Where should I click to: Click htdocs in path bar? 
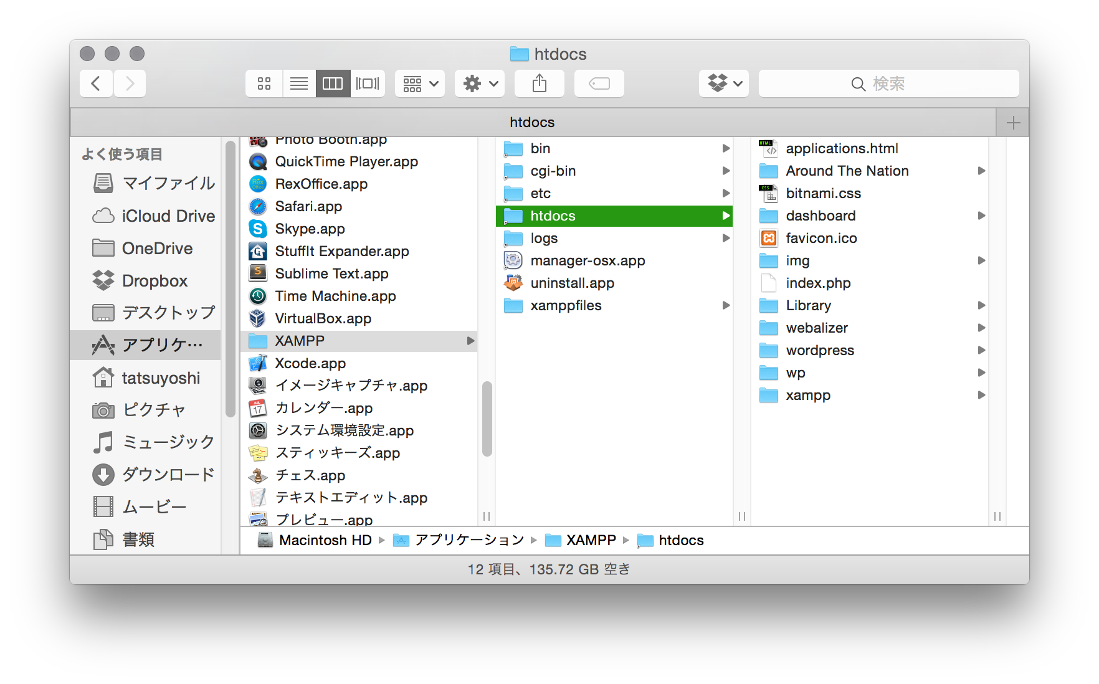671,540
